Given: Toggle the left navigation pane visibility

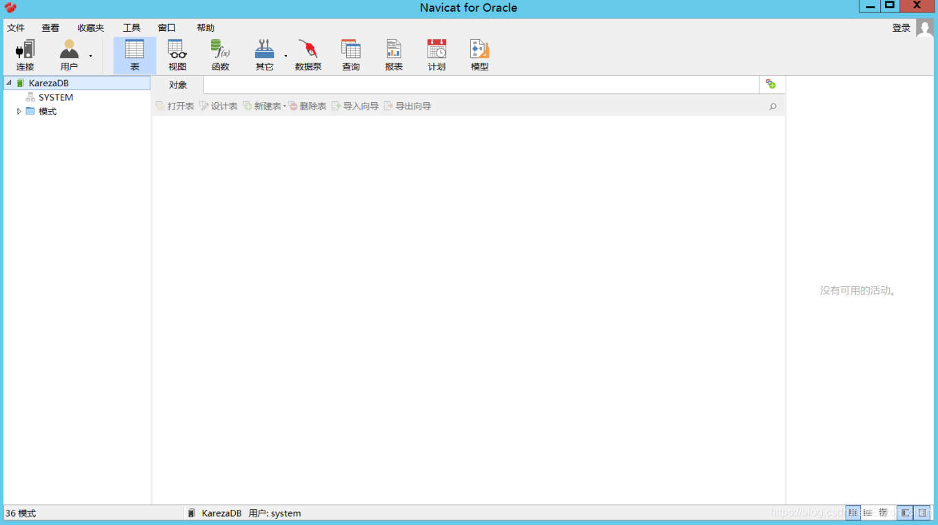Looking at the screenshot, I should pos(905,513).
